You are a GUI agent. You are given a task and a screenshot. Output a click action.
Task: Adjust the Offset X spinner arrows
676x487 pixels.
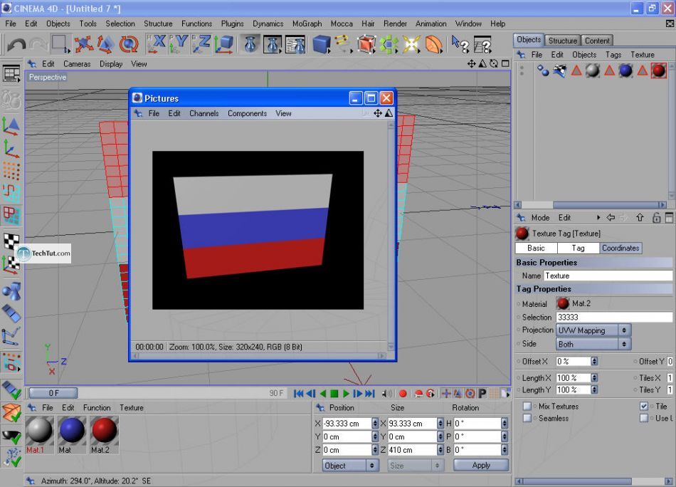(594, 362)
